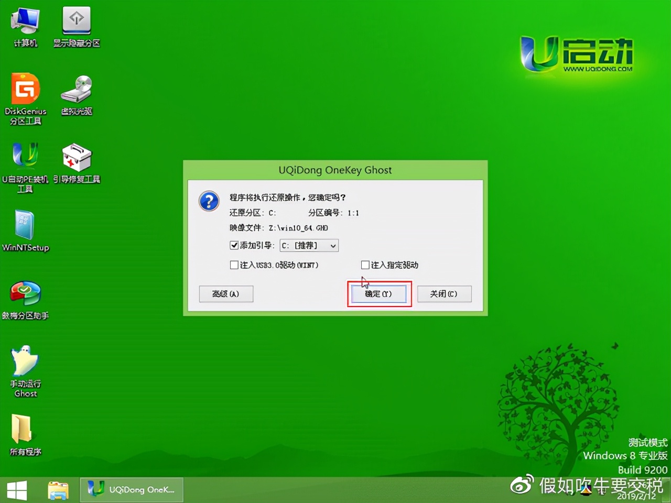Dismiss the dialog with 关闭(C)
671x503 pixels.
click(x=444, y=294)
